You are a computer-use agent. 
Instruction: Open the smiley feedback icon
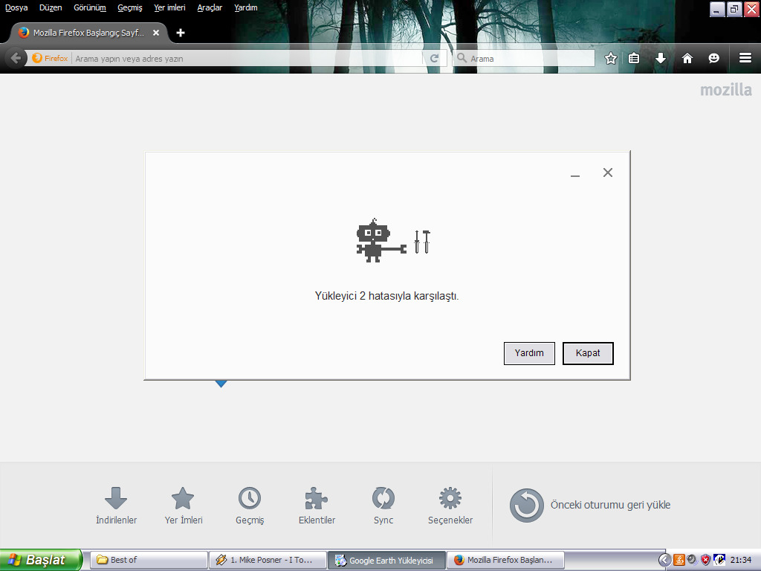[713, 58]
